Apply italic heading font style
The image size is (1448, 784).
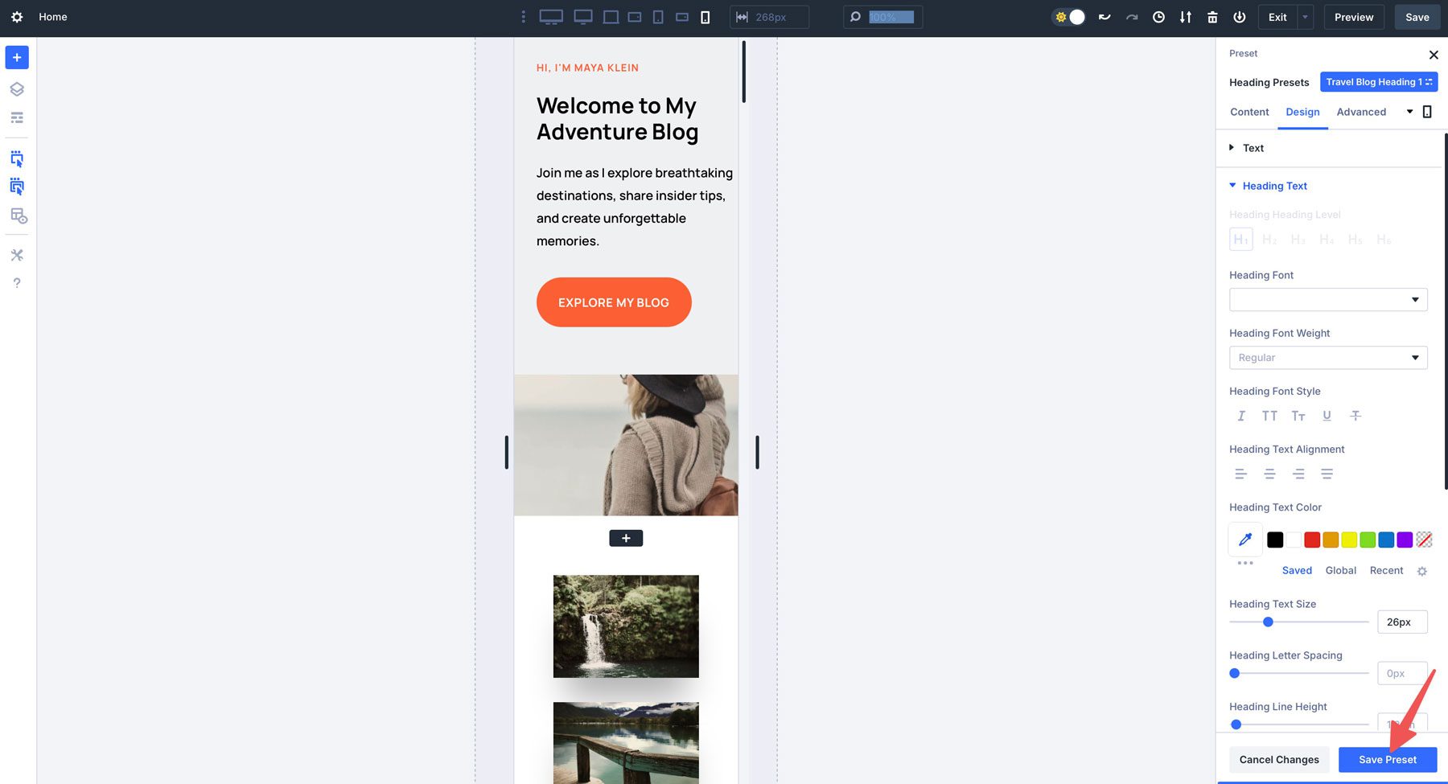point(1241,416)
